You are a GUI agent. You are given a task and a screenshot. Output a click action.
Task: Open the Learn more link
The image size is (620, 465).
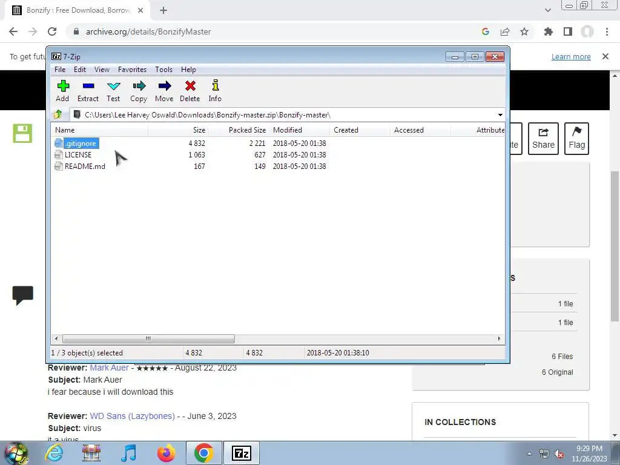[571, 56]
